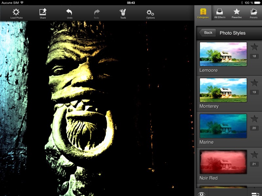Click the layers icon at panel bottom right
The image size is (262, 196).
[255, 194]
